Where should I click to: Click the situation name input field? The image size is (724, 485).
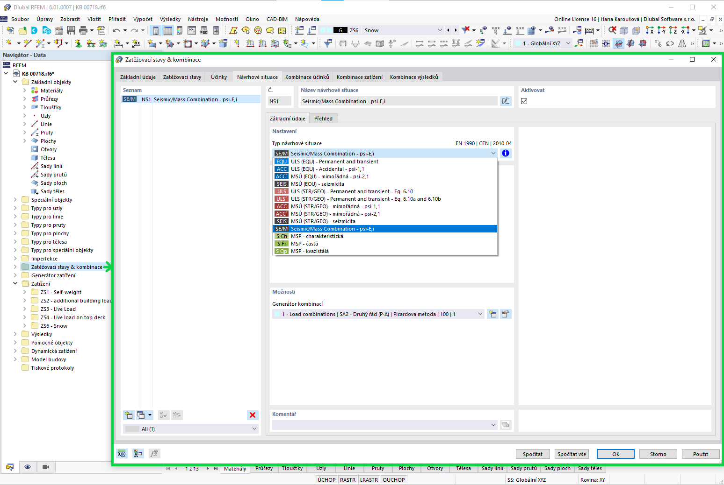coord(398,101)
